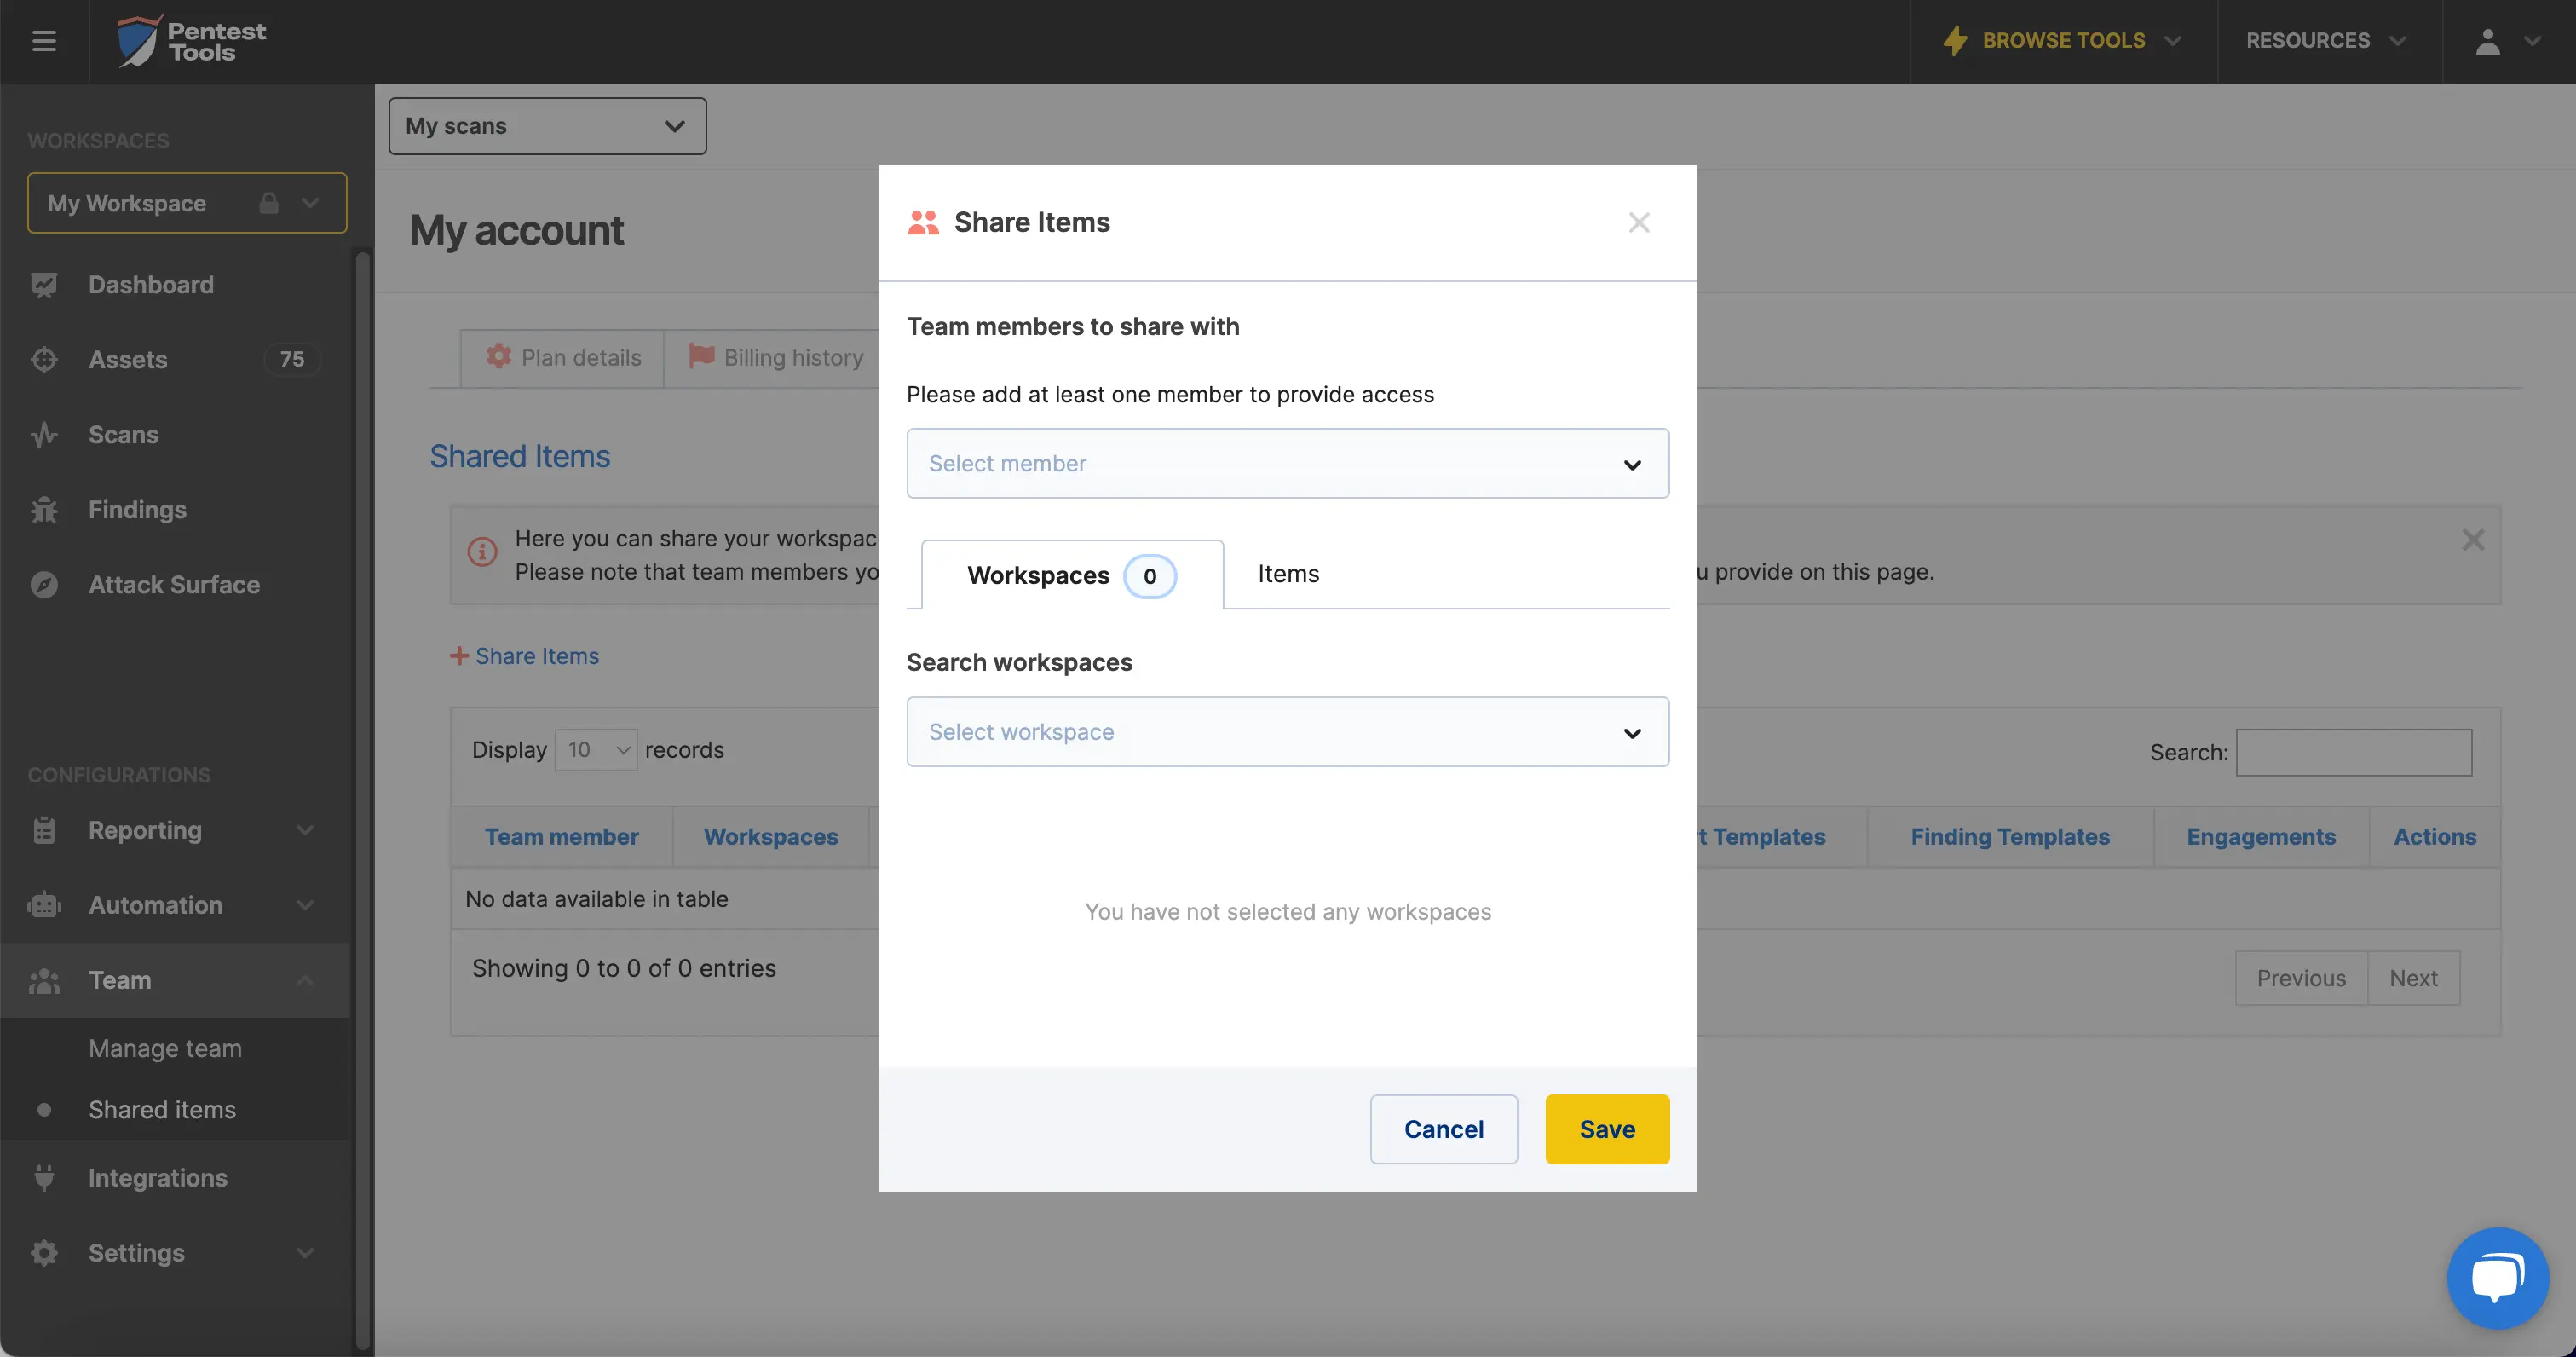Open the Select member dropdown

tap(1287, 464)
